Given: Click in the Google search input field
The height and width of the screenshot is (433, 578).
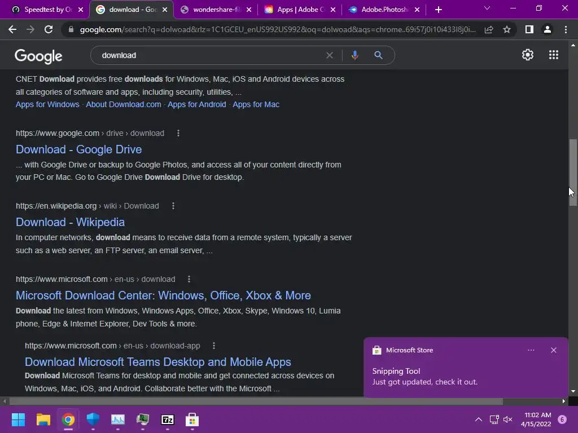Looking at the screenshot, I should click(210, 55).
